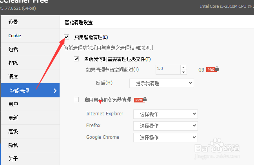Click the 如果清理节省空间超过(I) label
Image resolution: width=254 pixels, height=165 pixels.
112,70
